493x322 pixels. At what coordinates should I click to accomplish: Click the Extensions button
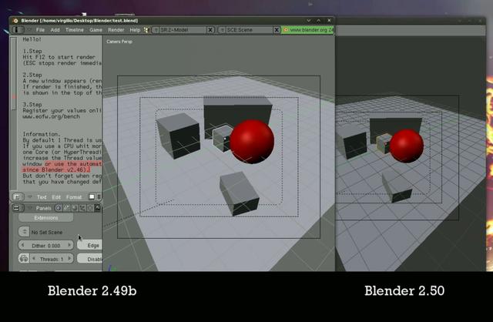(46, 217)
